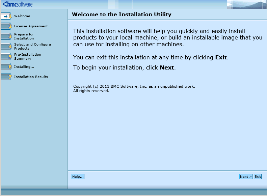Click the mountain banner image at top right
Image resolution: width=267 pixels, height=196 pixels.
tap(246, 4)
